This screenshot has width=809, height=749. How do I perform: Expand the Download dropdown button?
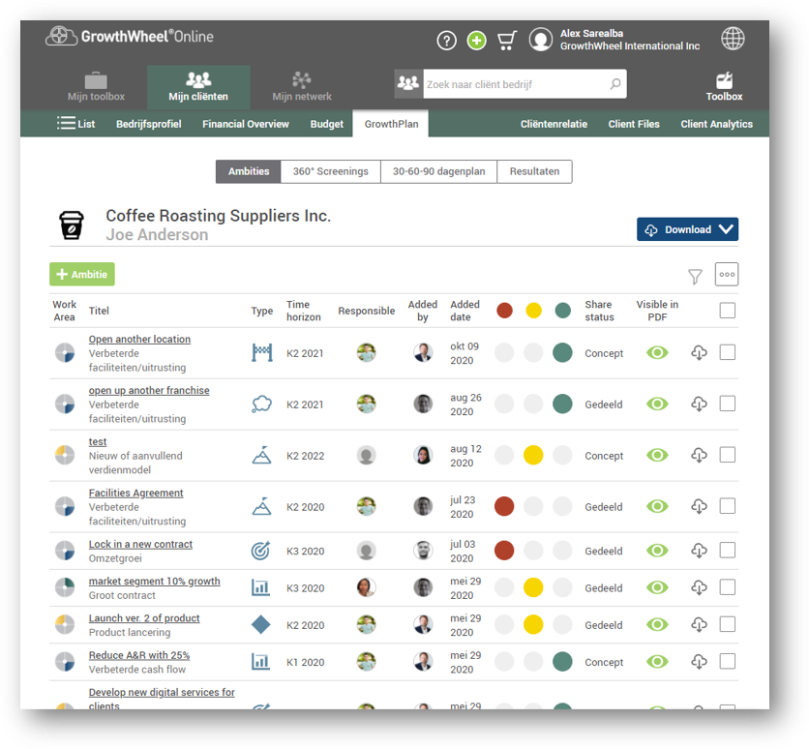point(687,229)
